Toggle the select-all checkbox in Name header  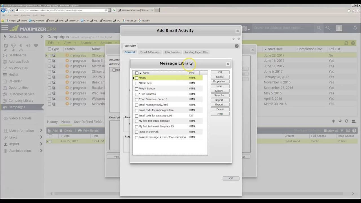(x=137, y=73)
